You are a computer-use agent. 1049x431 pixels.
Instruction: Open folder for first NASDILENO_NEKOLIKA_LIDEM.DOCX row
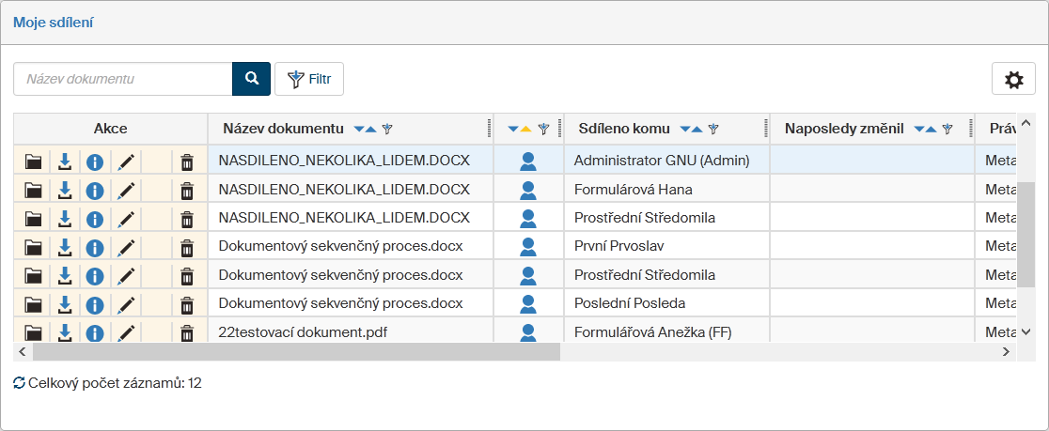[34, 161]
